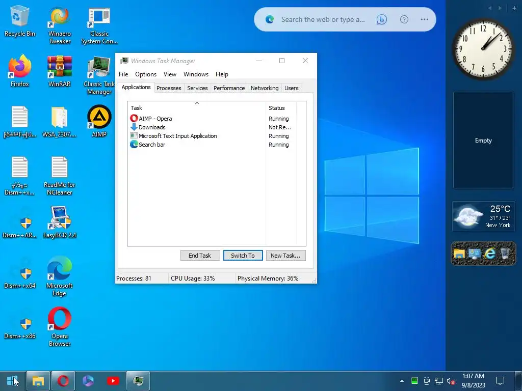Select the AIMP desktop shortcut
This screenshot has height=391, width=522.
pyautogui.click(x=99, y=121)
